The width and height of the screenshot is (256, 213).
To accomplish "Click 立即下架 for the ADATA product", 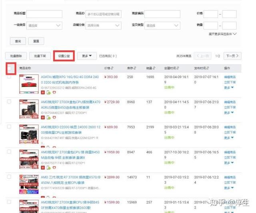I will [230, 82].
